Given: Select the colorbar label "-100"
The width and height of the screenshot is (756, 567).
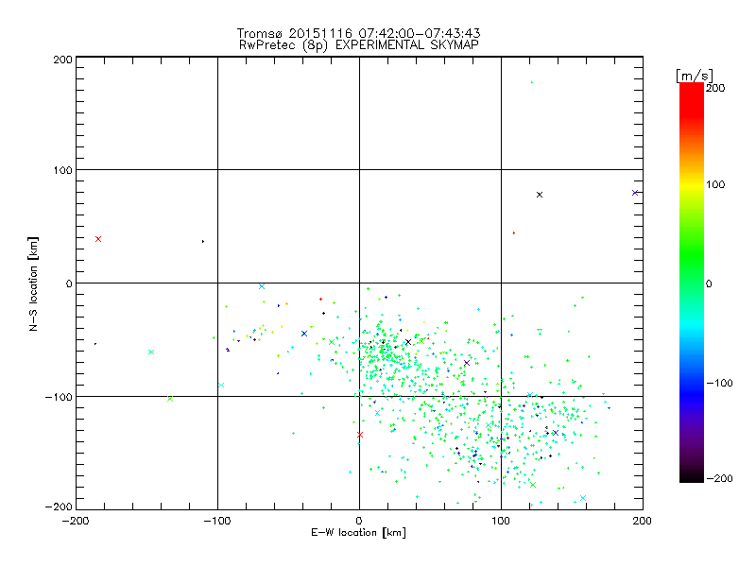Looking at the screenshot, I should click(x=719, y=384).
